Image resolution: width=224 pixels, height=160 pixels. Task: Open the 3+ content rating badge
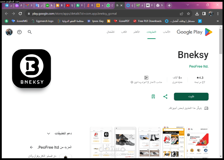pyautogui.click(x=146, y=78)
